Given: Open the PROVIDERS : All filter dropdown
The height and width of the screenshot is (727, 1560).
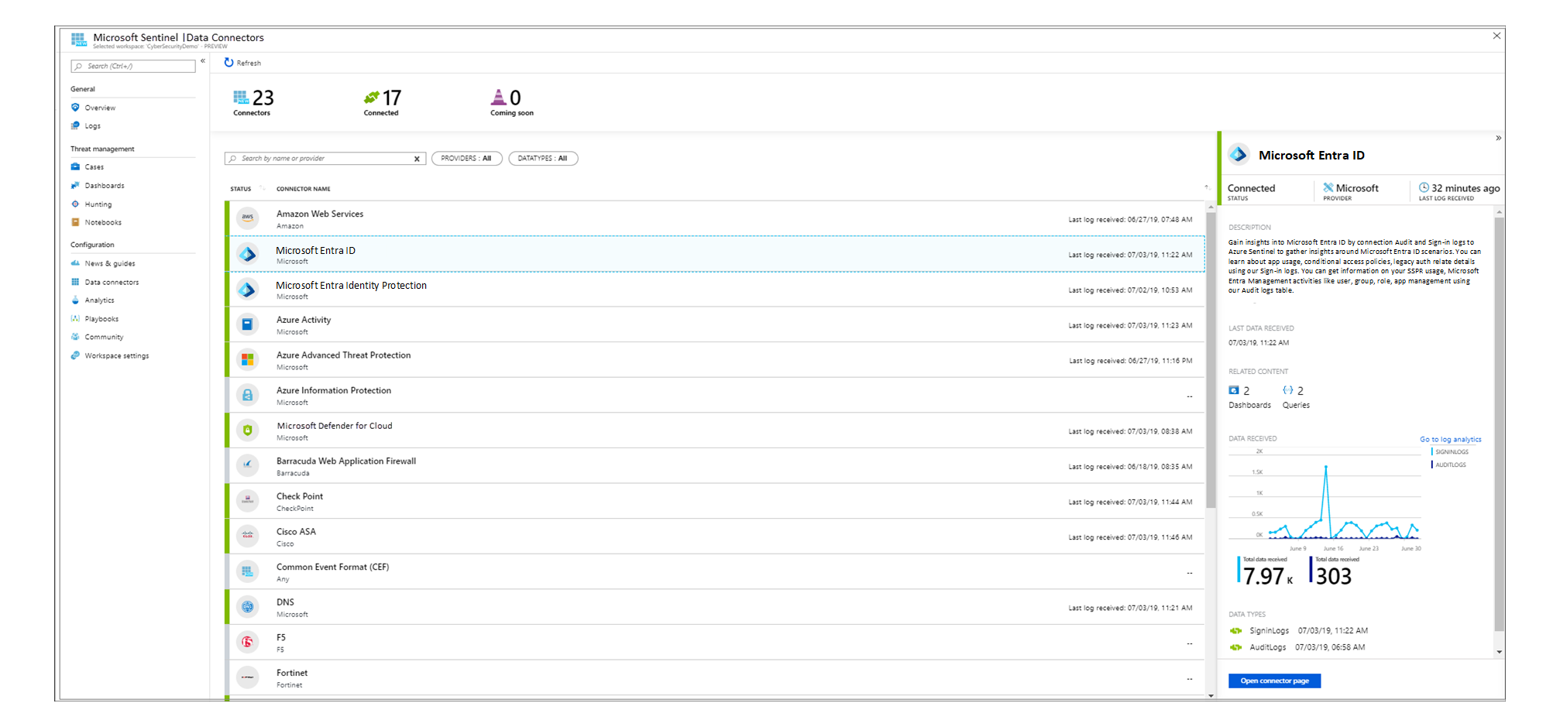Looking at the screenshot, I should point(466,159).
